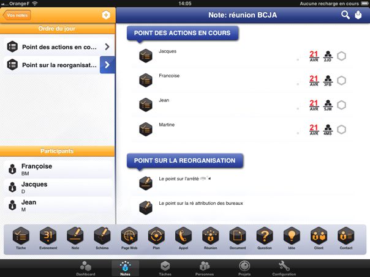Insert a Question item
Viewport: 370px width, 277px height.
(x=264, y=237)
